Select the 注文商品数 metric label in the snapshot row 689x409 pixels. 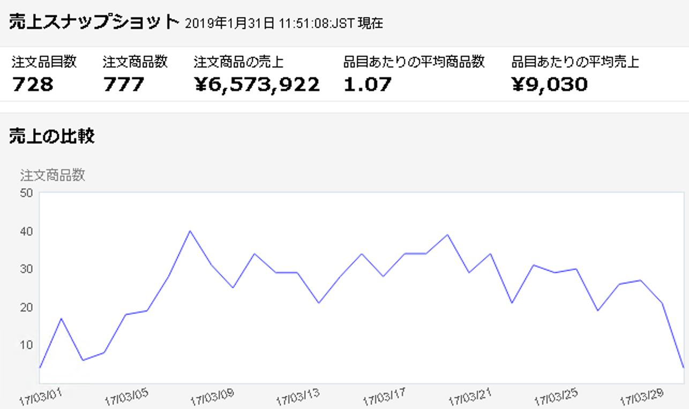point(135,62)
